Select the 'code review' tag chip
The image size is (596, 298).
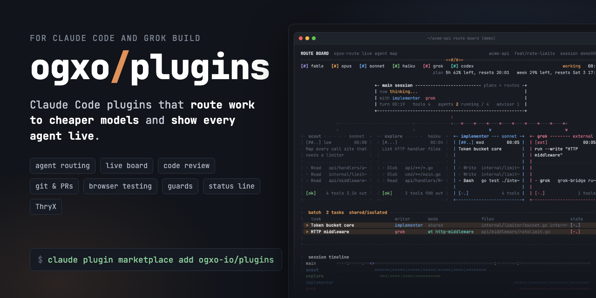pyautogui.click(x=186, y=166)
